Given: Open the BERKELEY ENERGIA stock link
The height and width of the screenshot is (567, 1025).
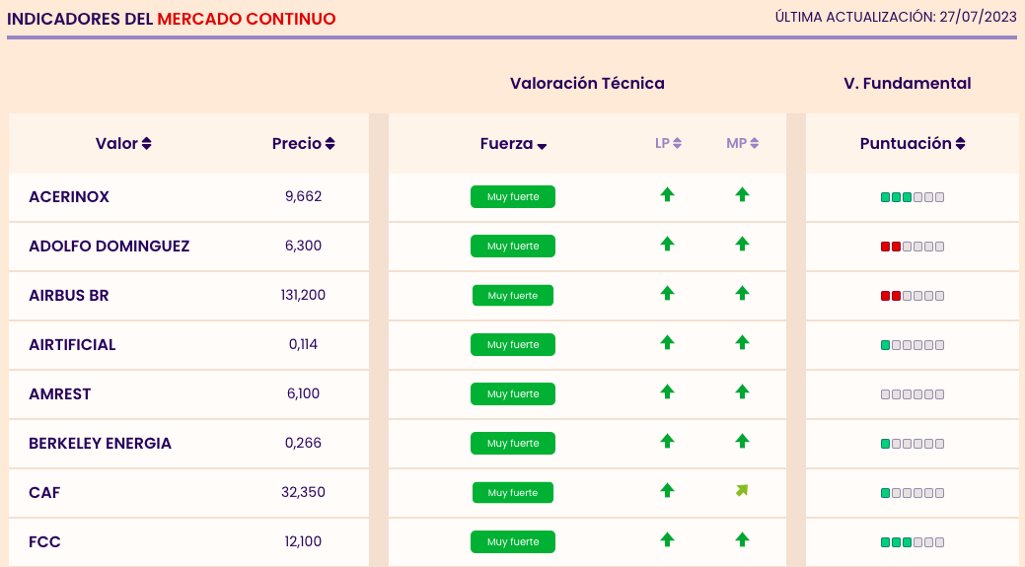Looking at the screenshot, I should pos(101,444).
